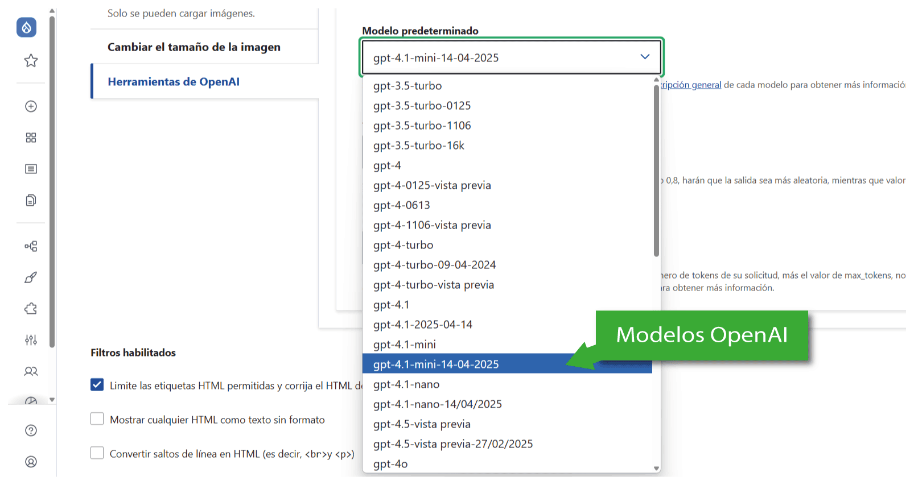Open the question mark help icon
914x485 pixels.
[x=31, y=430]
